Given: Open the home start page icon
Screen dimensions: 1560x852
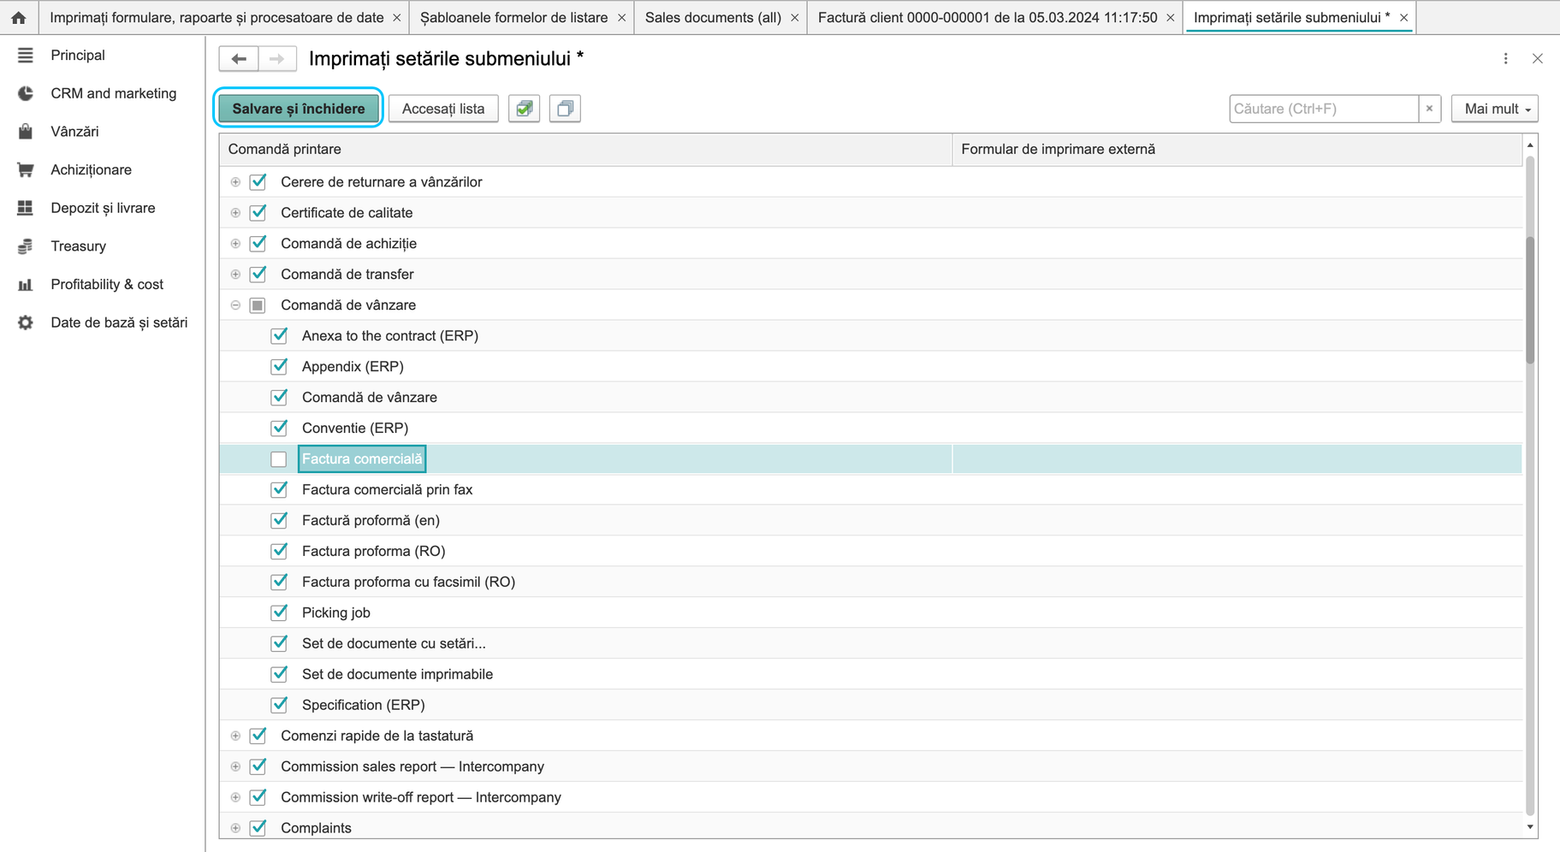Looking at the screenshot, I should tap(18, 17).
